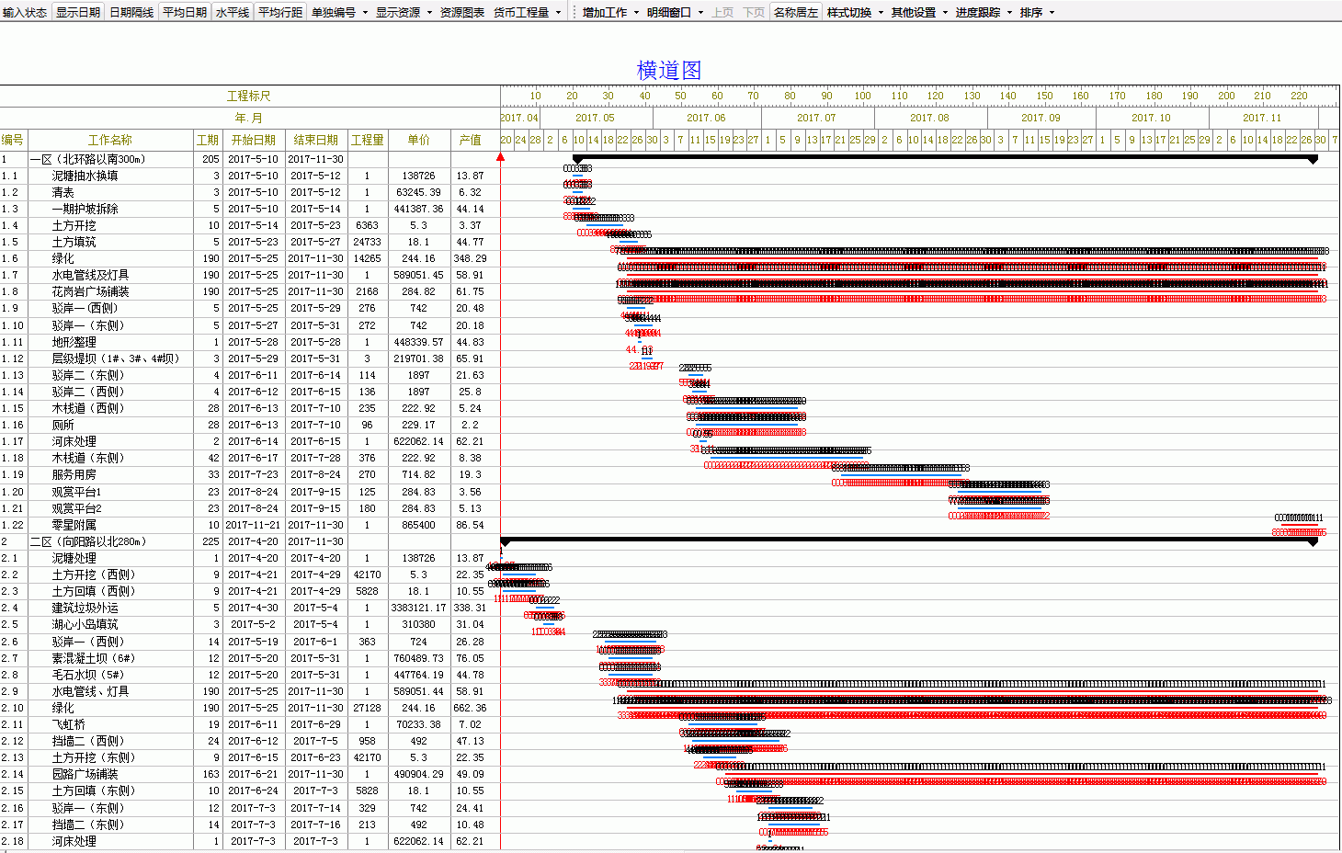Image resolution: width=1342 pixels, height=853 pixels.
Task: Select task row 一区（北环路以南300m）
Action: pos(88,159)
